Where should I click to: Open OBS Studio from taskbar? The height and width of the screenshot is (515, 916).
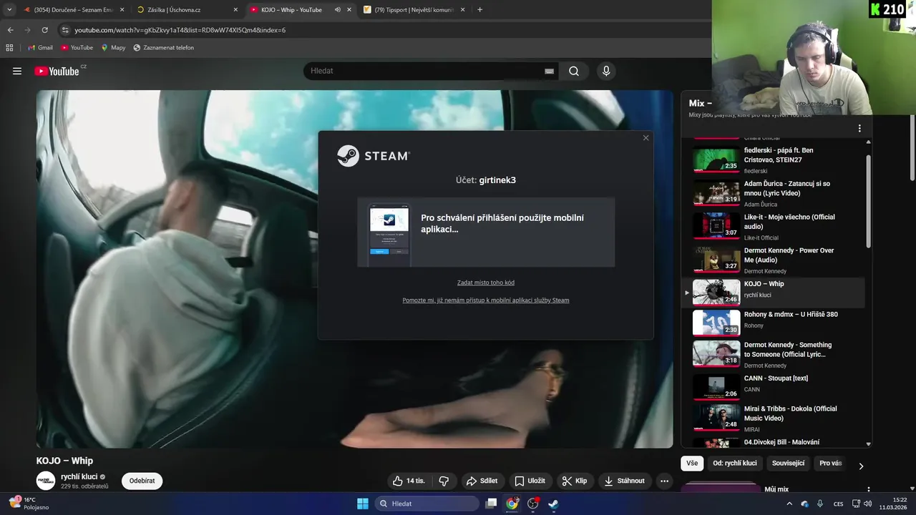tap(532, 504)
